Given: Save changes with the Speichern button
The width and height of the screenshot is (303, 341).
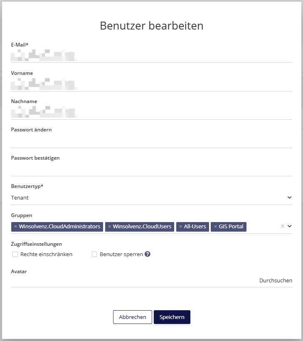Looking at the screenshot, I should click(172, 317).
